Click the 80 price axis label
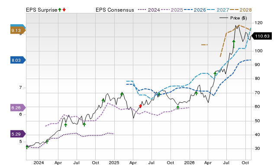The width and height of the screenshot is (277, 165). (x=258, y=79)
